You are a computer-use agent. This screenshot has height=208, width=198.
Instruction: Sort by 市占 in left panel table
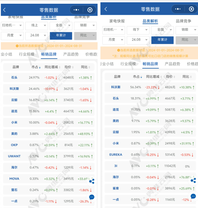tap(36, 67)
